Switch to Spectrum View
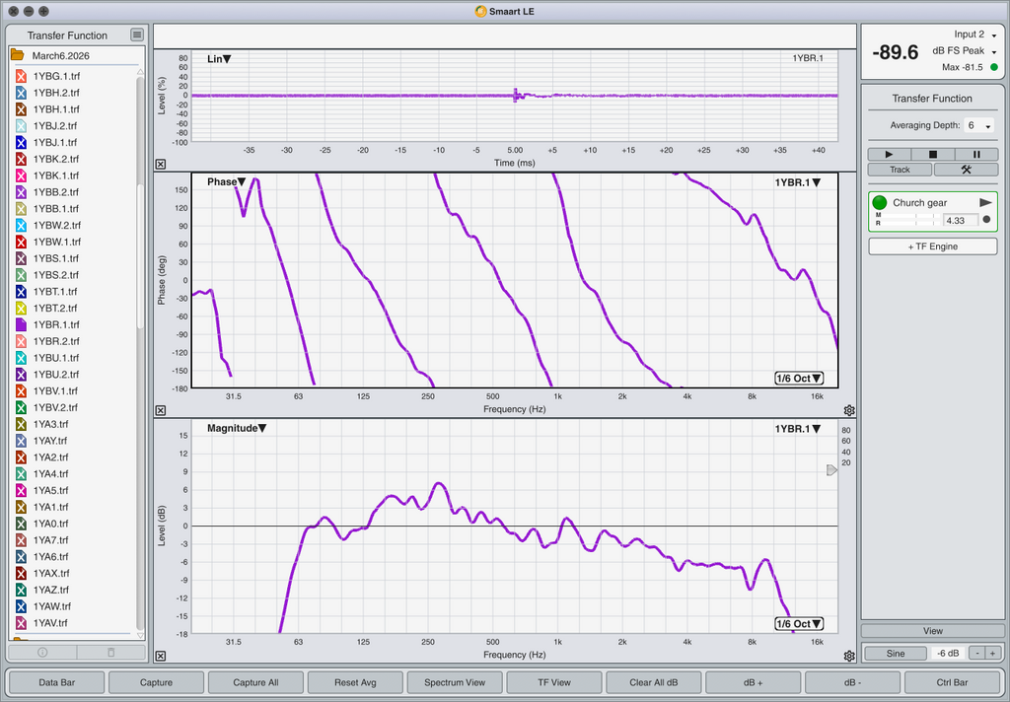The image size is (1010, 702). 454,682
